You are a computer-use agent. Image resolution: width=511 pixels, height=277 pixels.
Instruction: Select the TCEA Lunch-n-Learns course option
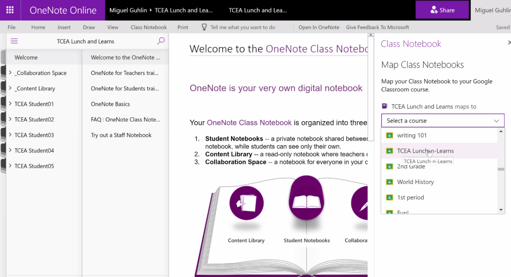pyautogui.click(x=425, y=151)
